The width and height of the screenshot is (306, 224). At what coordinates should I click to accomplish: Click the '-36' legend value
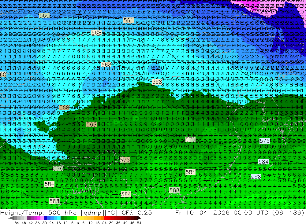point(36,223)
